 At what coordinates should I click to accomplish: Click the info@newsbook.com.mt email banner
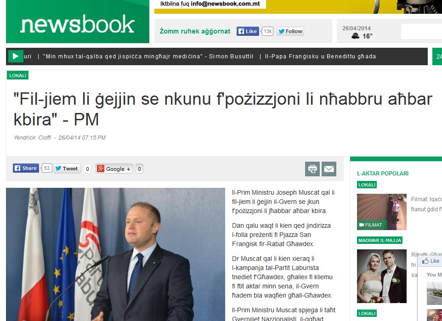click(210, 4)
